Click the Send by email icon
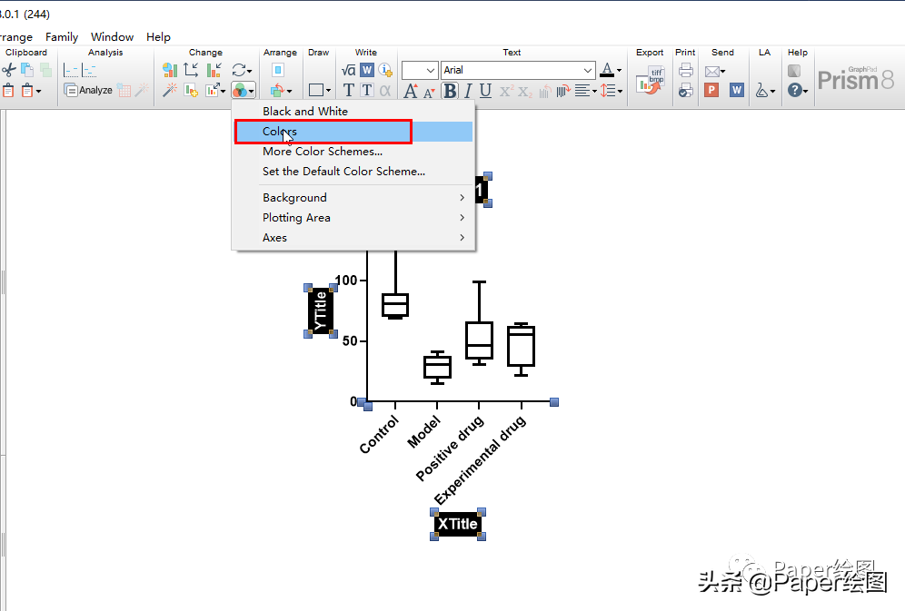Screen dimensions: 905x611 712,71
